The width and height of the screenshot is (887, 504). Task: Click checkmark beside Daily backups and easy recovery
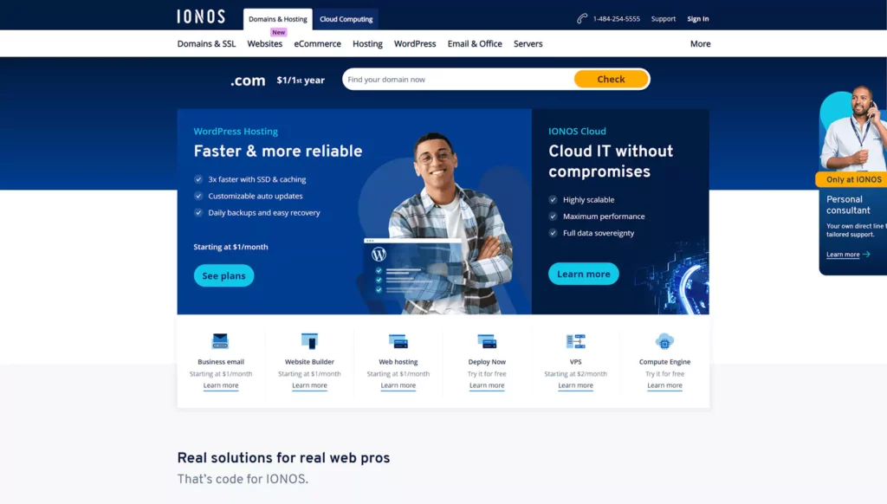[198, 213]
